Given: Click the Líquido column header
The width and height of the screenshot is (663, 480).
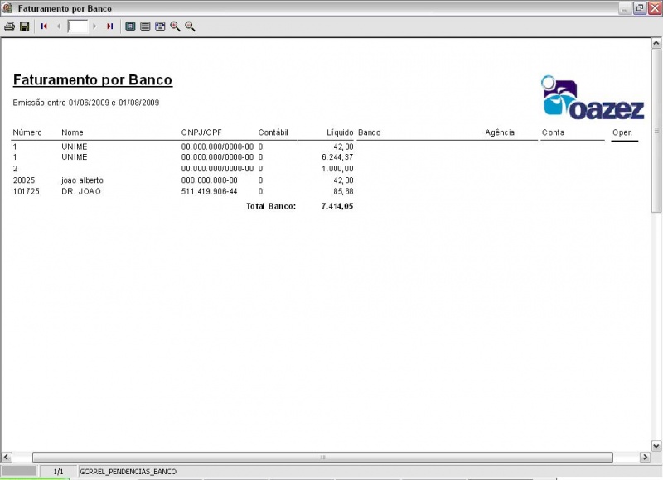Looking at the screenshot, I should pyautogui.click(x=340, y=132).
